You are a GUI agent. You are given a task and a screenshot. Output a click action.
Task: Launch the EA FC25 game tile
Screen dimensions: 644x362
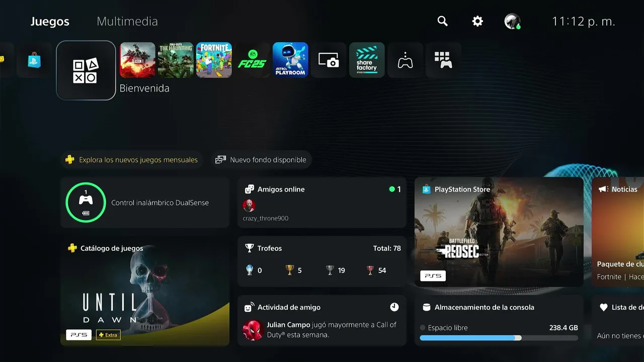pos(252,60)
